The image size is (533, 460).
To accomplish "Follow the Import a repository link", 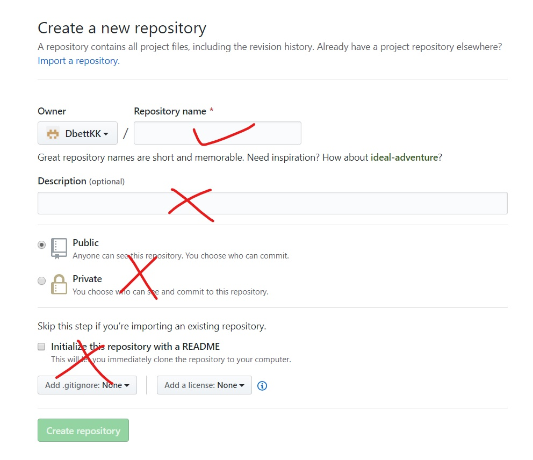I will coord(78,61).
